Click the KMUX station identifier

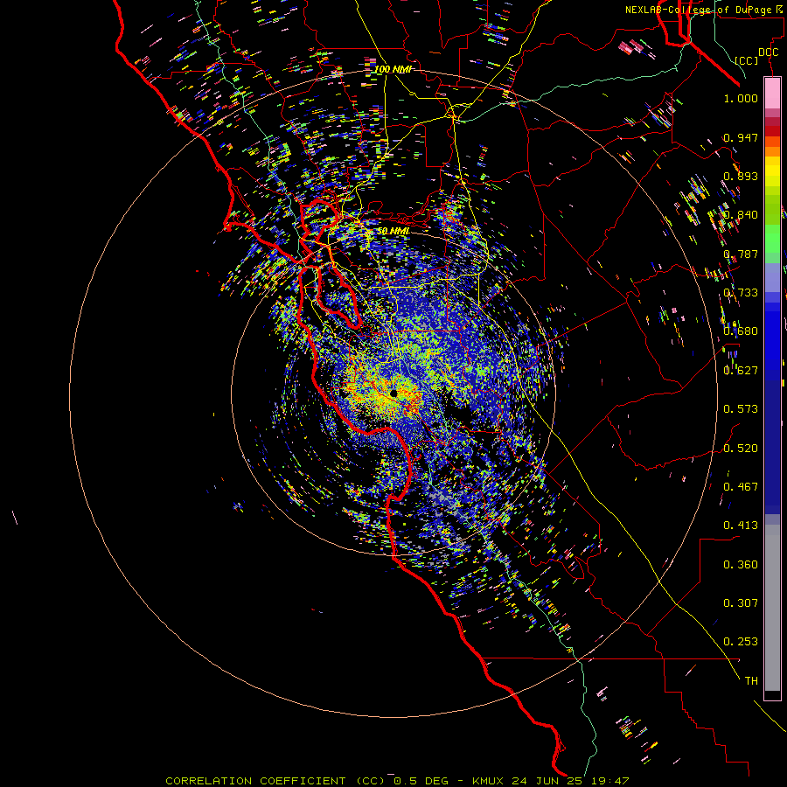(490, 781)
